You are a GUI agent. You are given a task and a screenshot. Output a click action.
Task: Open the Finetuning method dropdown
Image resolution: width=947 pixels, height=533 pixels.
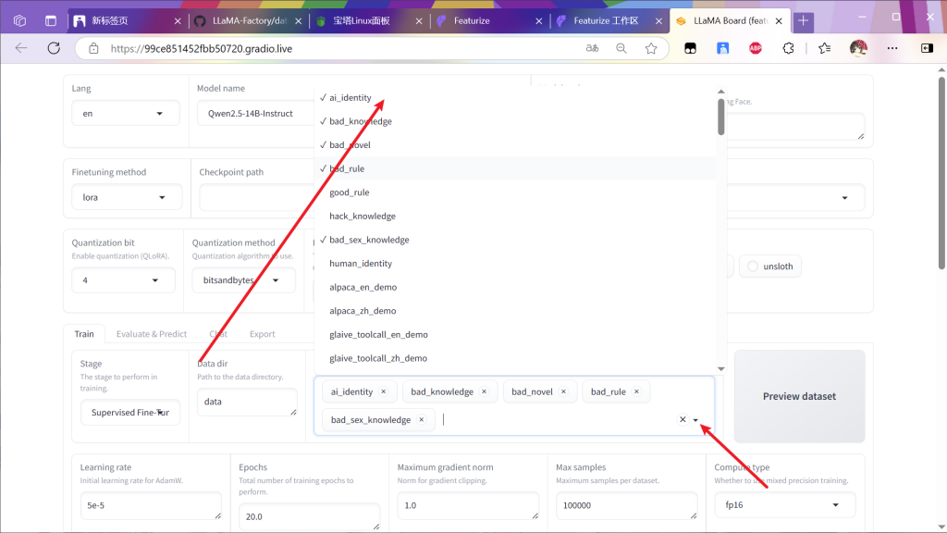click(x=127, y=198)
